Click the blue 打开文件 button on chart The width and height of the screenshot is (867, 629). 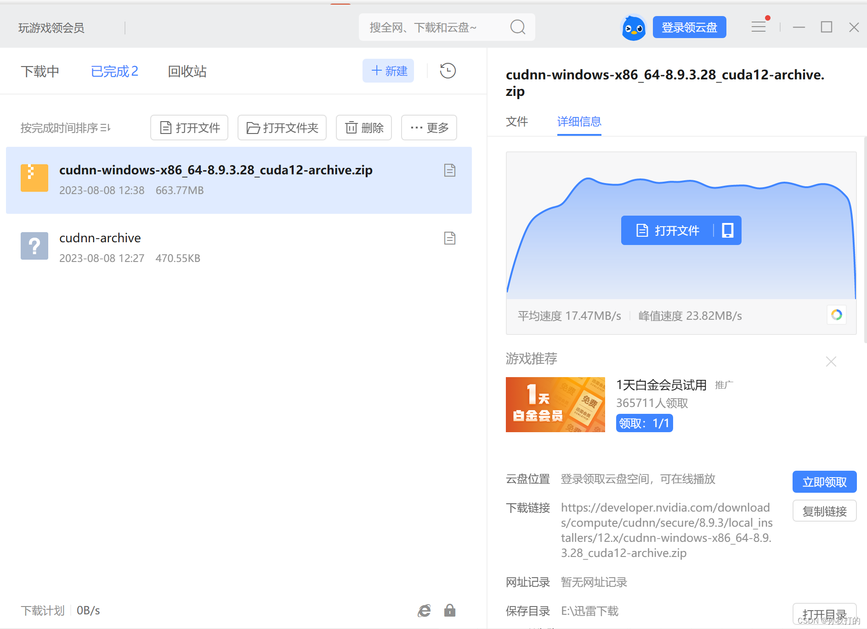tap(667, 230)
